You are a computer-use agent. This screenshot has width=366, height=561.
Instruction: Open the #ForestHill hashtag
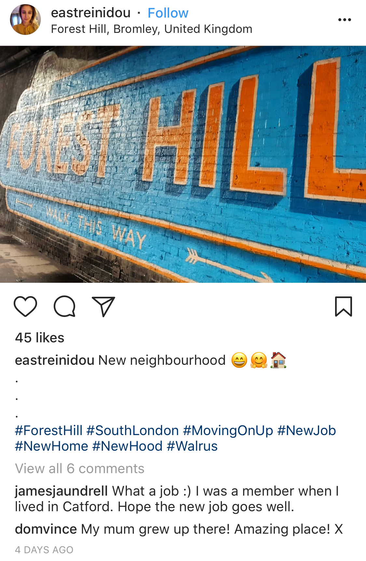[49, 431]
